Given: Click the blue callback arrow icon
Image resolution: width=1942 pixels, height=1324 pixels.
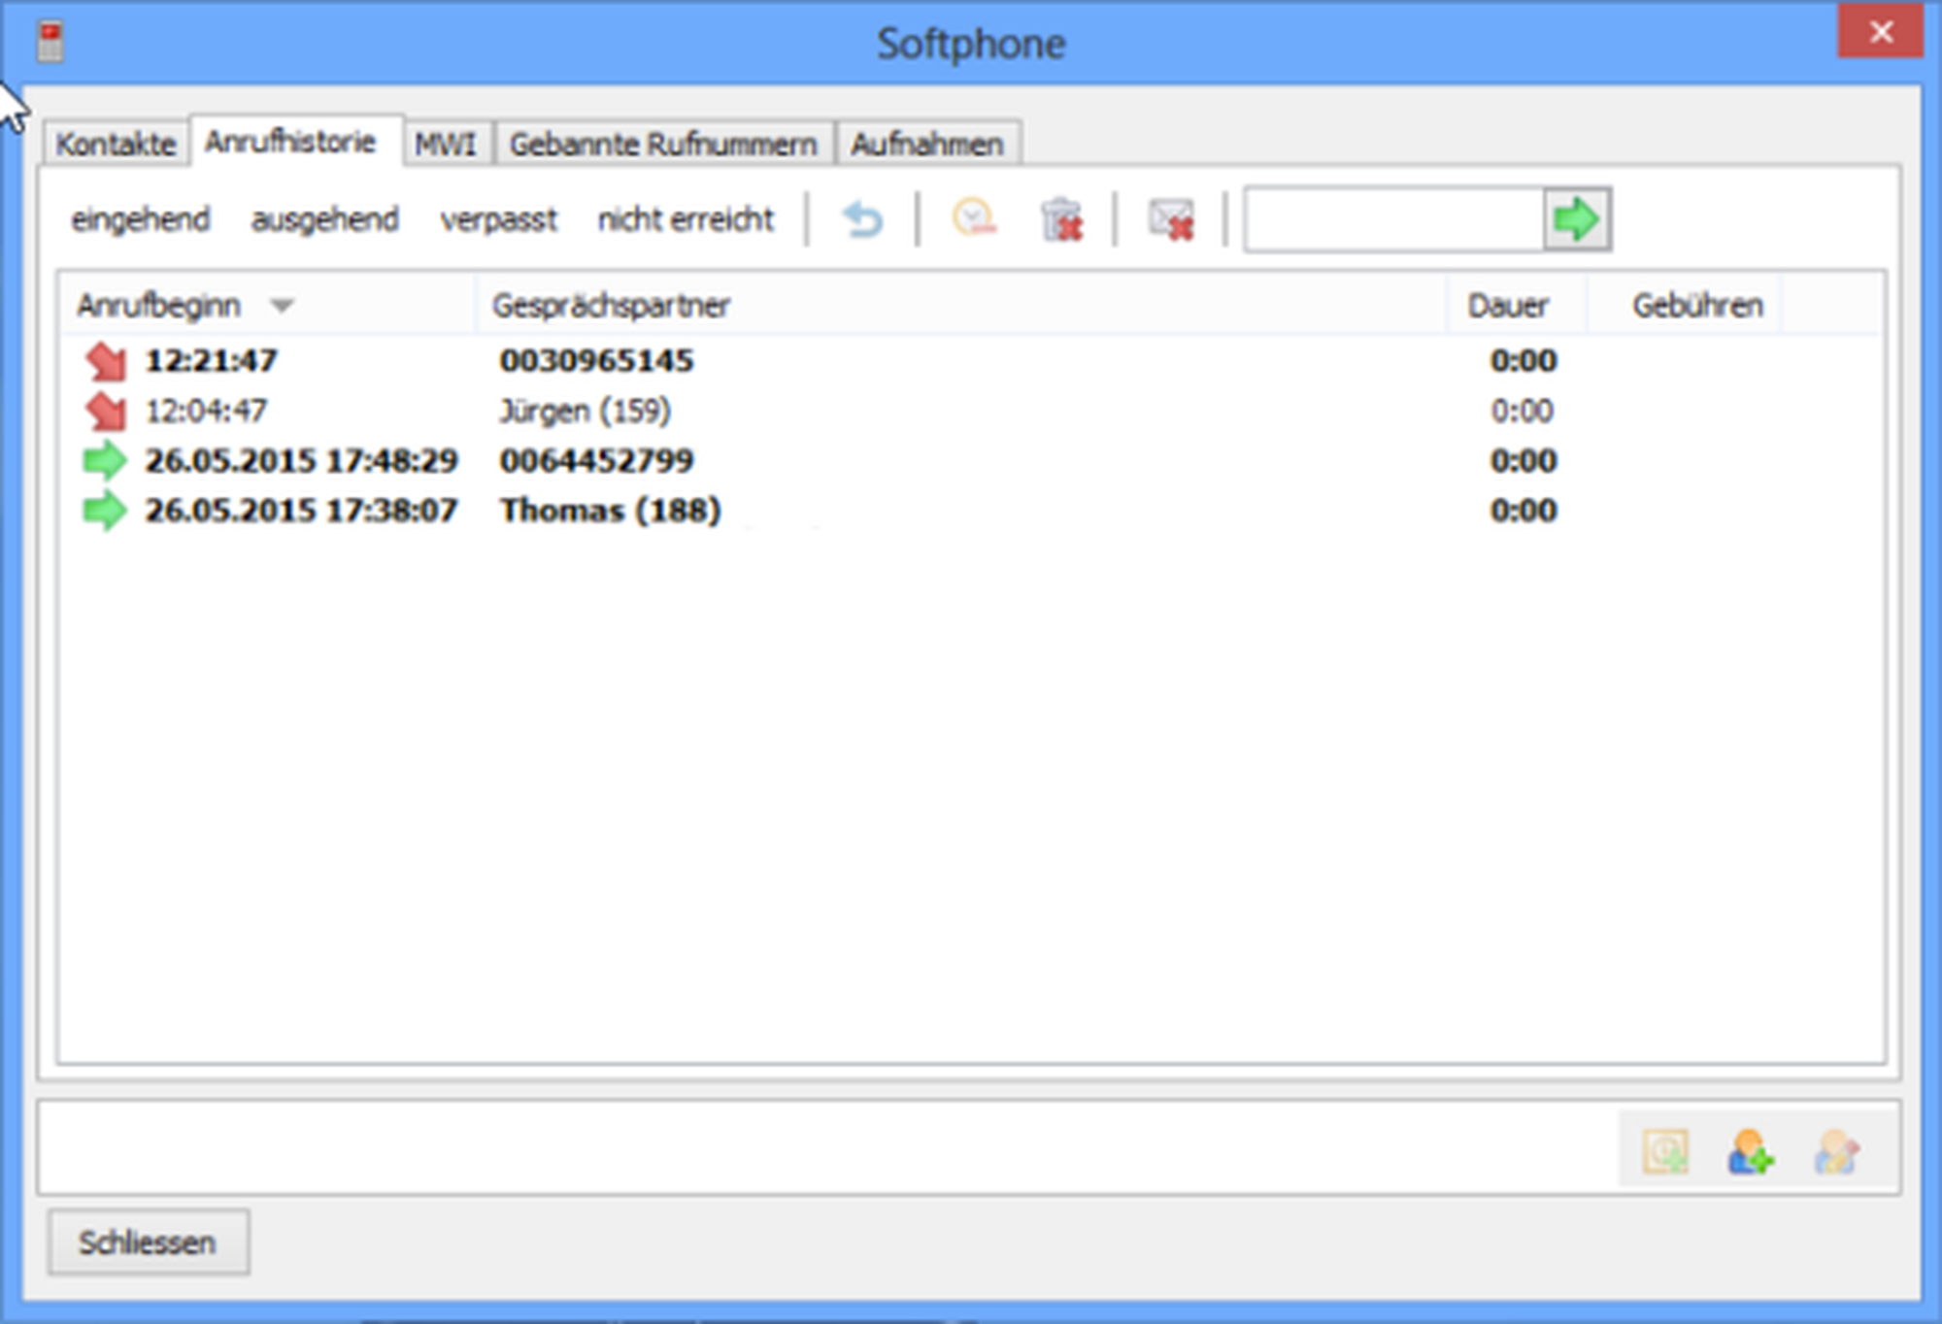Looking at the screenshot, I should pos(862,219).
